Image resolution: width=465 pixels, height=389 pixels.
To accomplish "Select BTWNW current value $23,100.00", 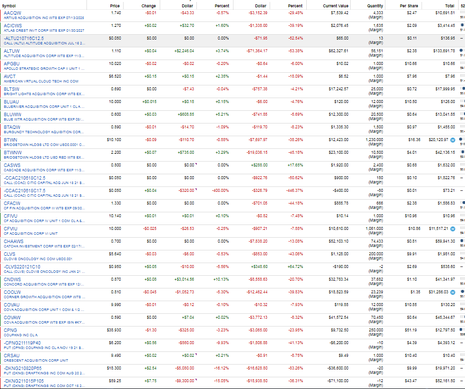I will point(338,153).
